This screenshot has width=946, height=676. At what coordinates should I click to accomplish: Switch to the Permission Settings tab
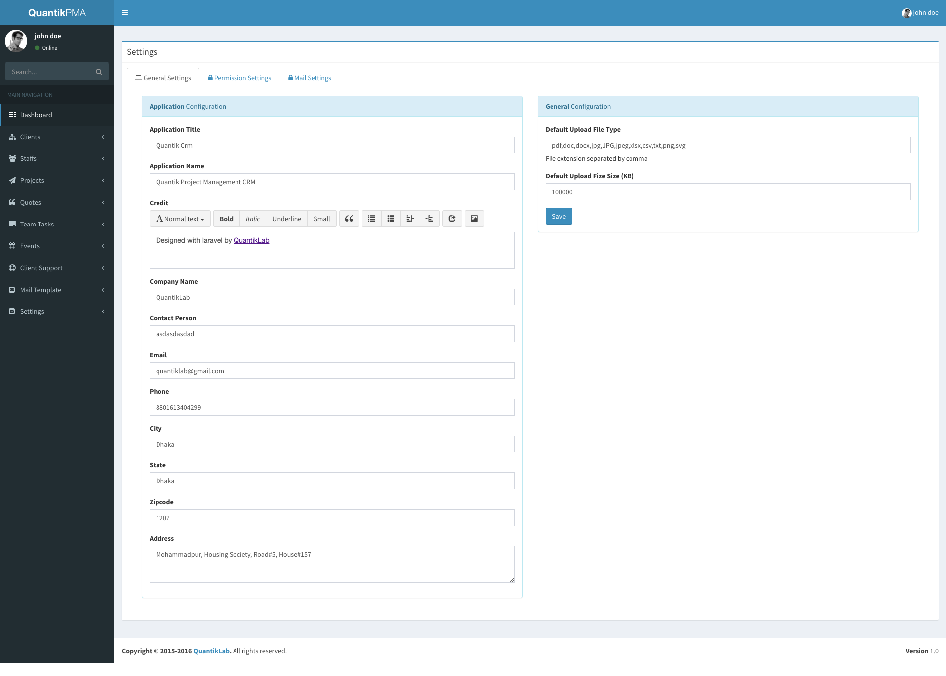(239, 78)
